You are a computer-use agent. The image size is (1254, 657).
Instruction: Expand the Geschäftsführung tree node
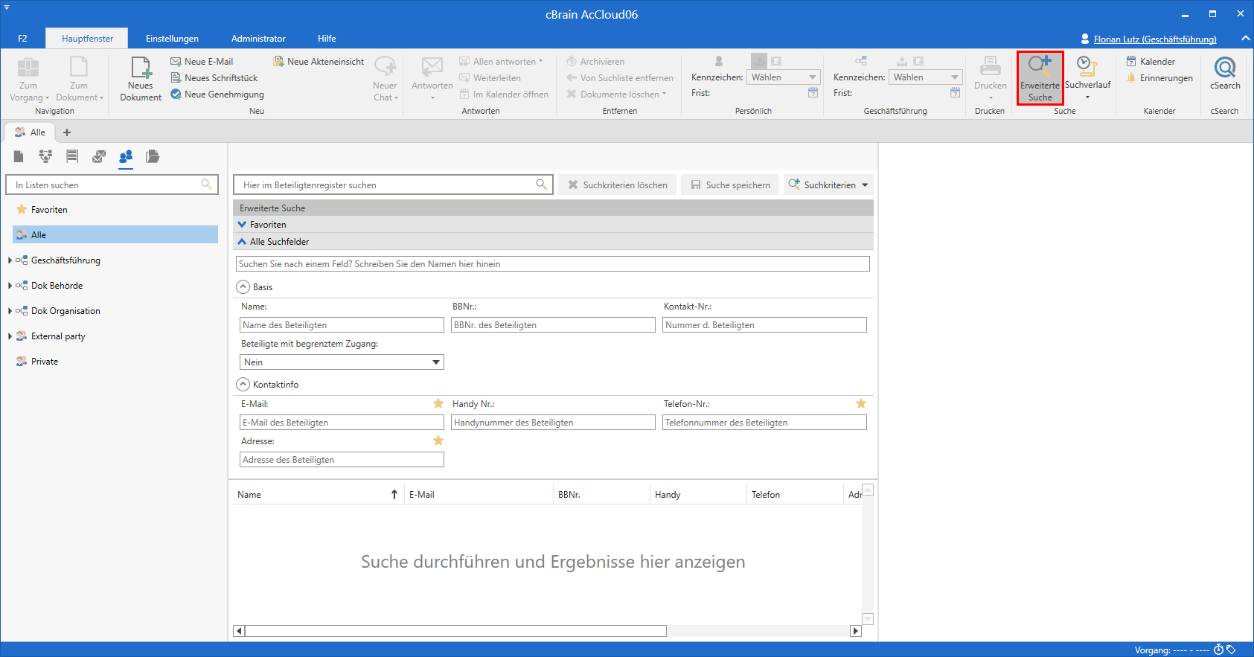coord(10,260)
